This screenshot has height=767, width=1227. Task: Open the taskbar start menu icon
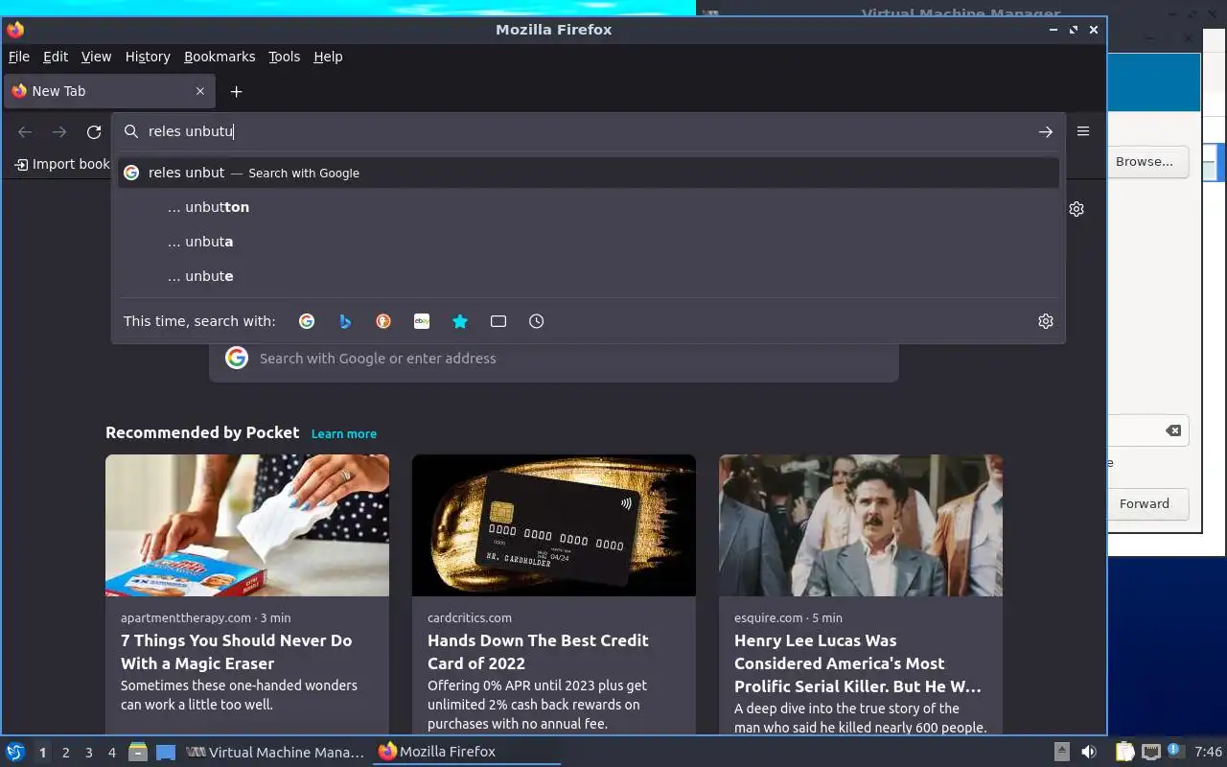14,752
